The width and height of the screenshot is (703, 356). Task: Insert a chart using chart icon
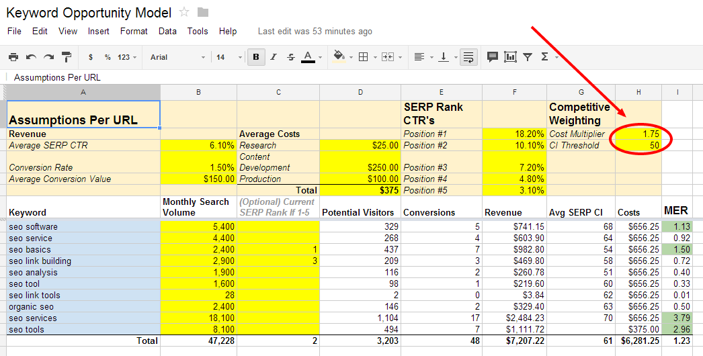(x=510, y=57)
